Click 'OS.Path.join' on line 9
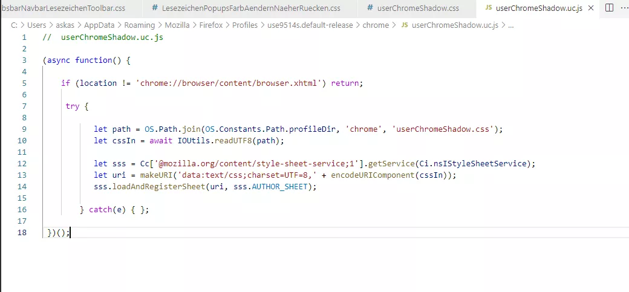629x292 pixels. click(172, 129)
